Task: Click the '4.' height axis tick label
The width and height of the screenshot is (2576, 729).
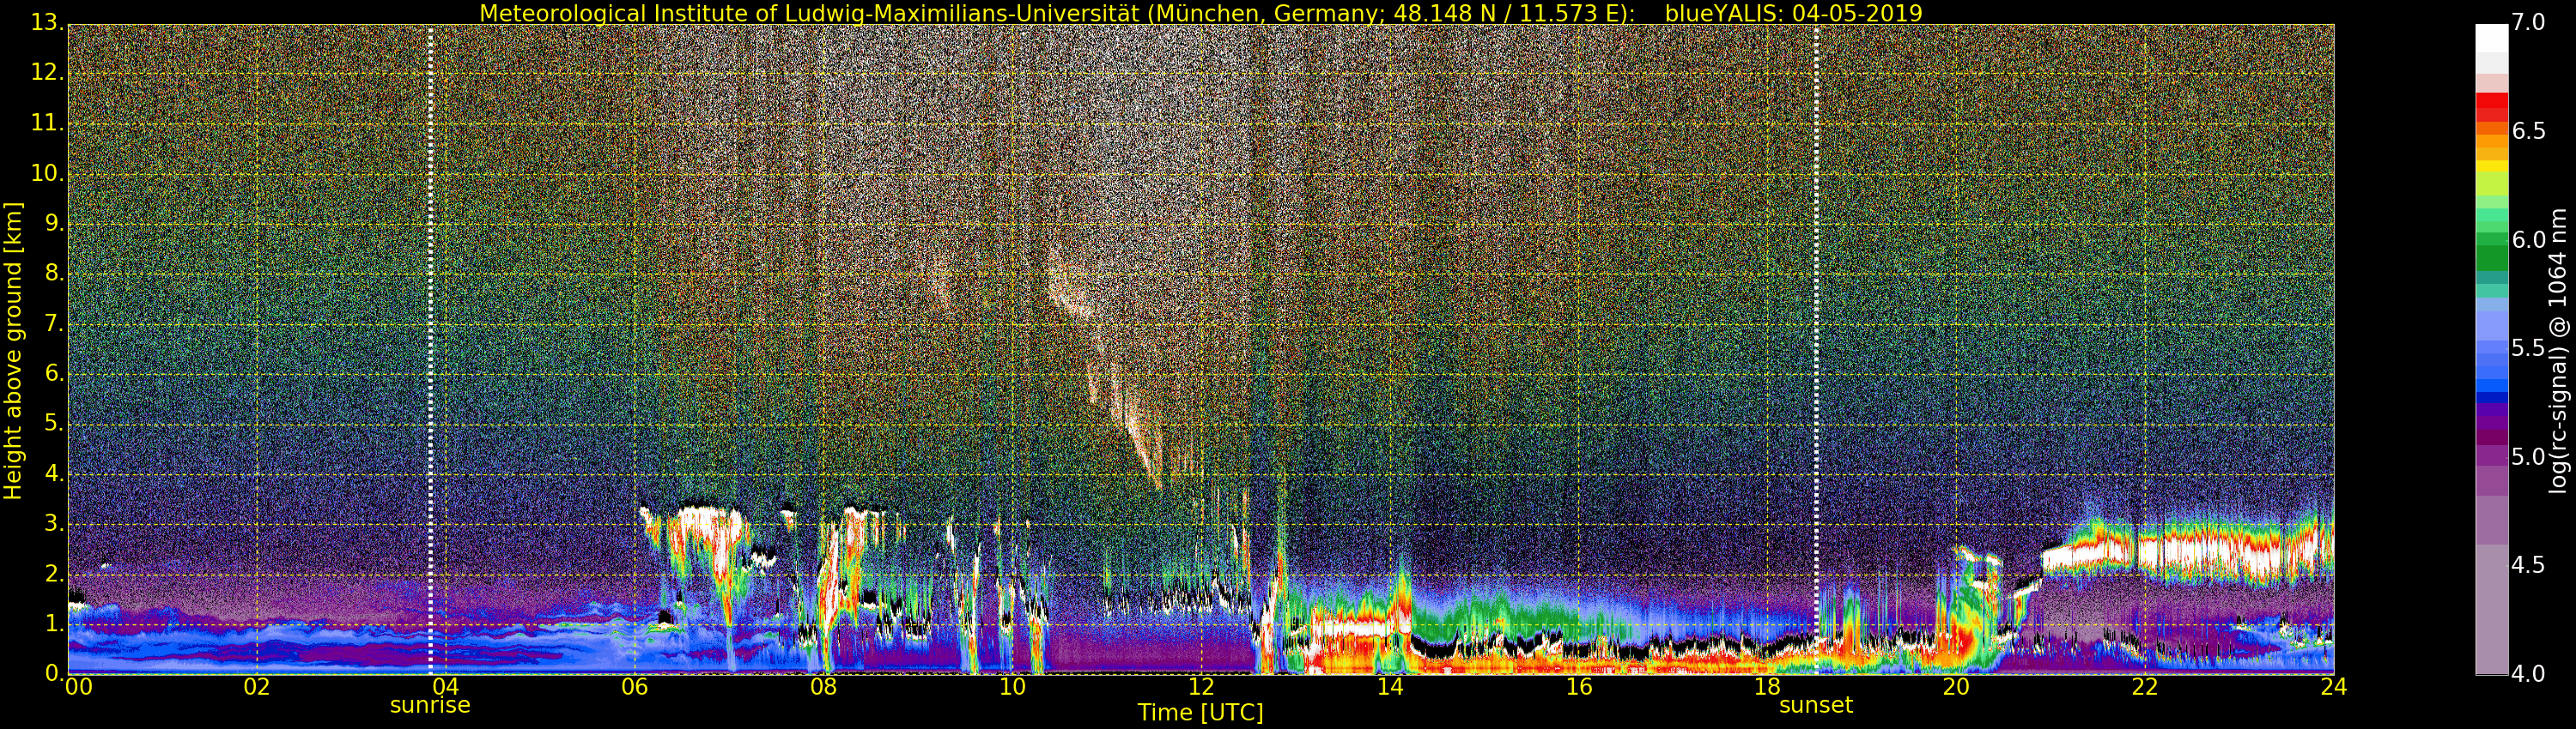Action: 54,473
